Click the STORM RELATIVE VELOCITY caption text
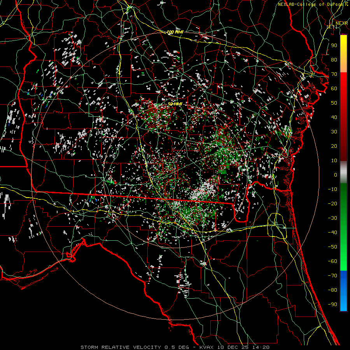Viewport: 350px width, 350px height. (121, 347)
